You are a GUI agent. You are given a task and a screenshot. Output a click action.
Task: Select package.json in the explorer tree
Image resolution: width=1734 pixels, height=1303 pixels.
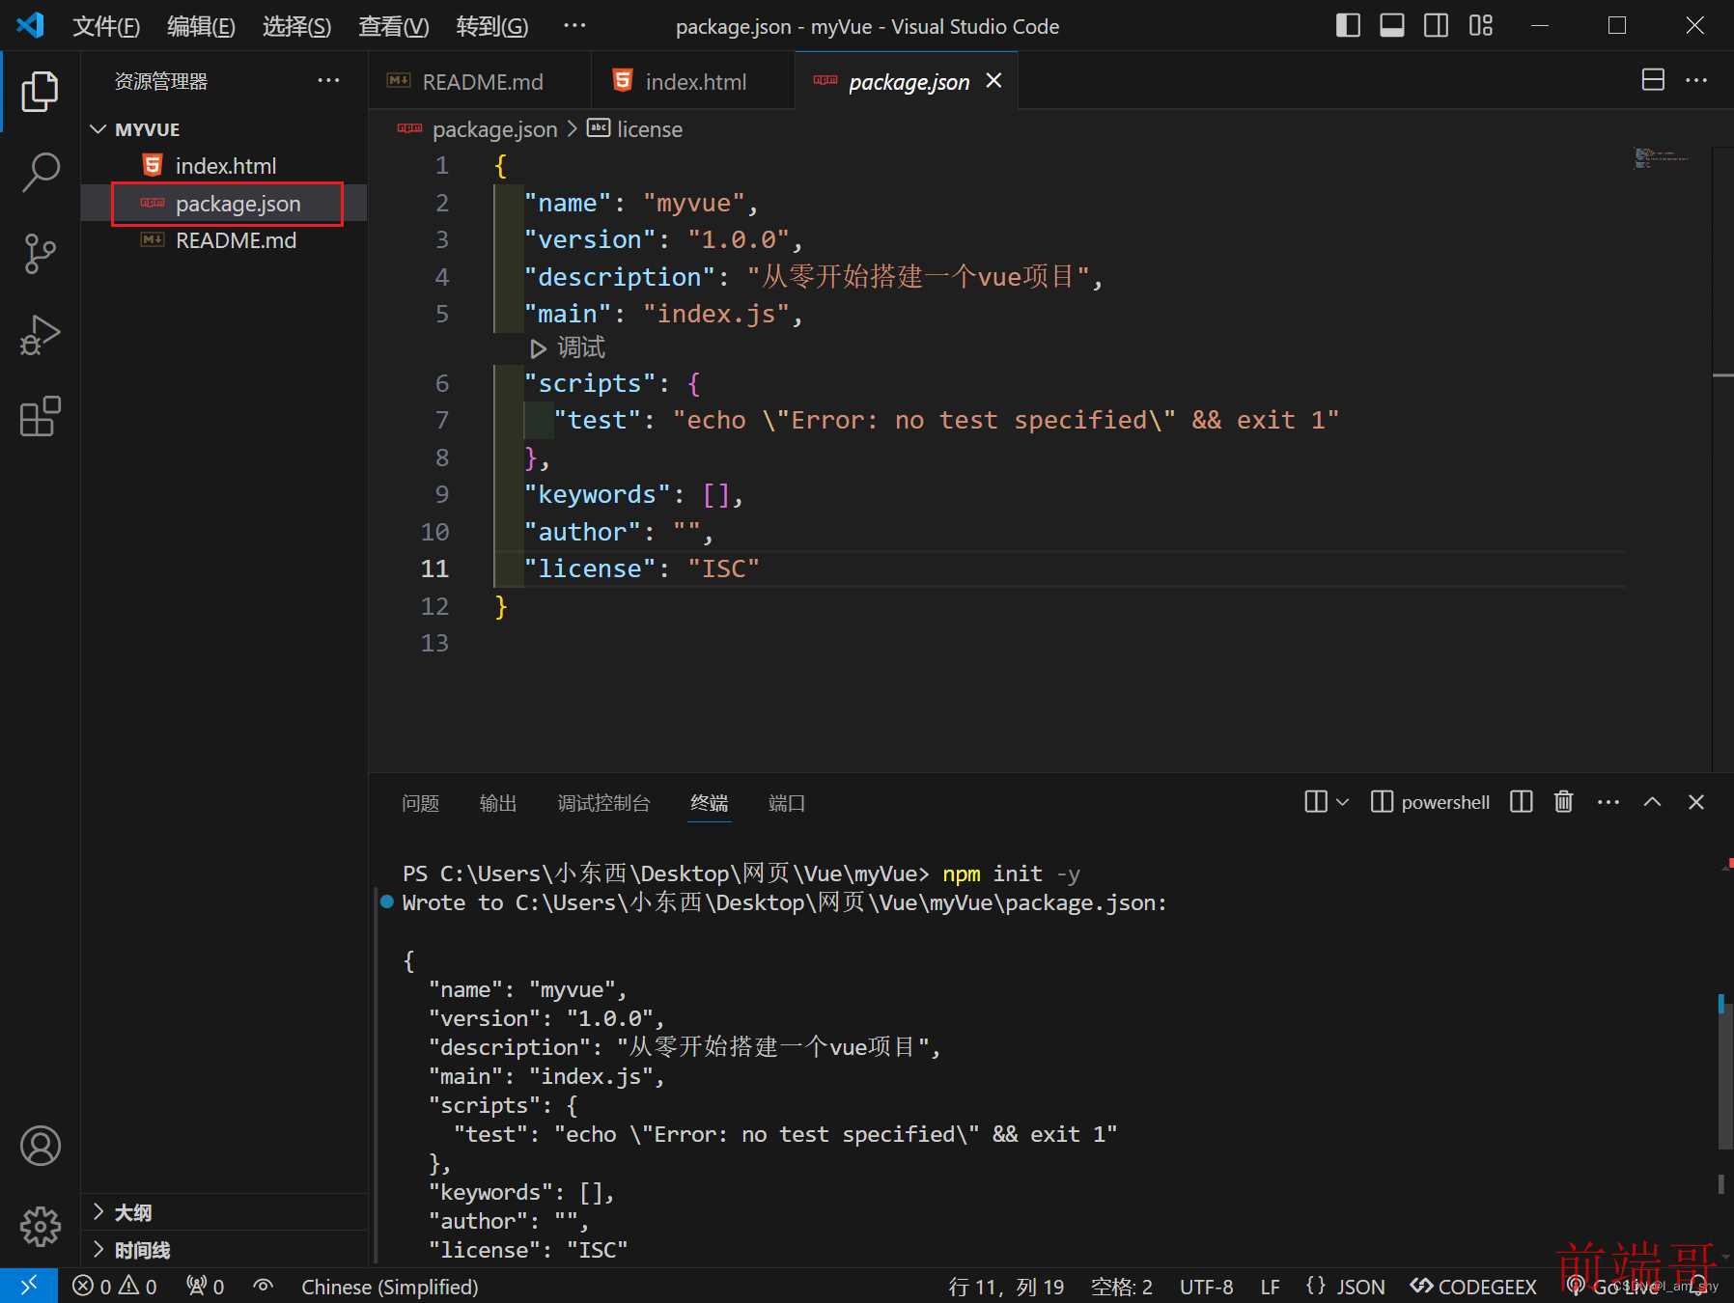[x=224, y=204]
